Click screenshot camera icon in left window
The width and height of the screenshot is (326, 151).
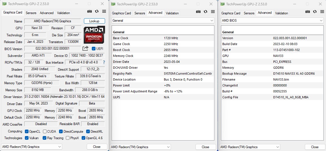89,11
